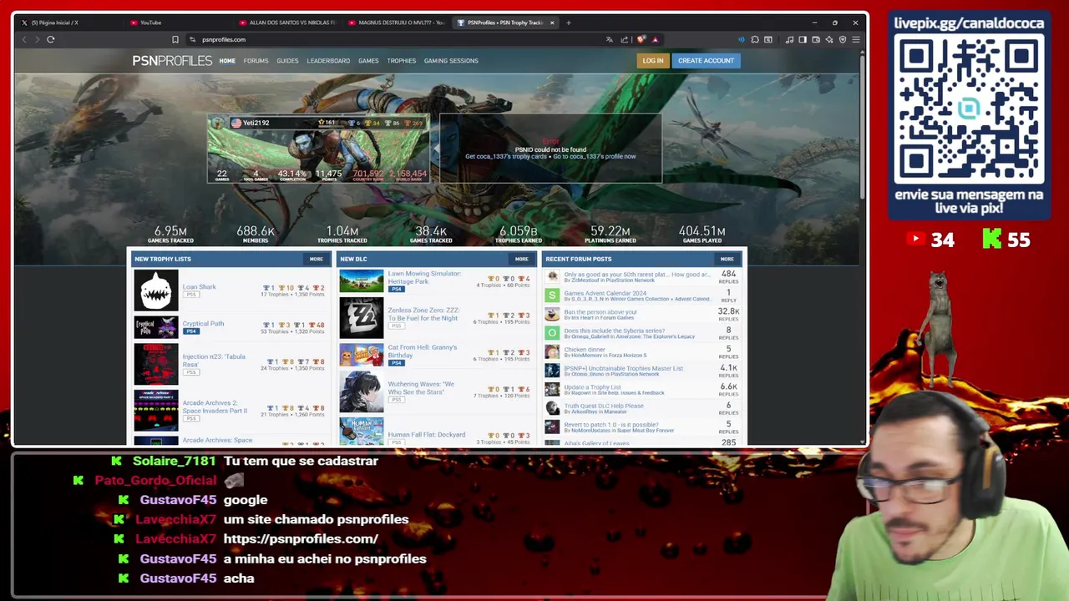Click More in New Trophy Lists
The width and height of the screenshot is (1069, 601).
pyautogui.click(x=317, y=259)
